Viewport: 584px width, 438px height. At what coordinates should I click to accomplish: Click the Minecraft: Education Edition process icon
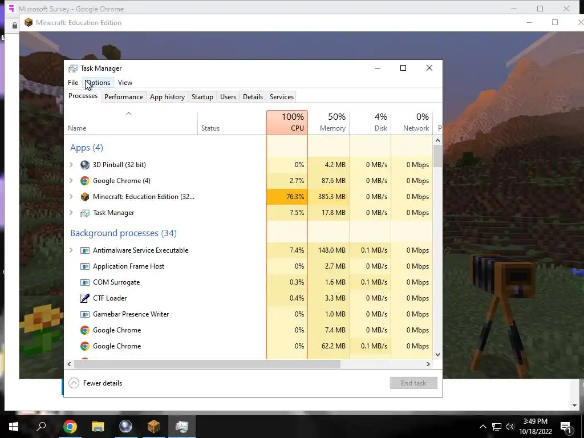[85, 197]
